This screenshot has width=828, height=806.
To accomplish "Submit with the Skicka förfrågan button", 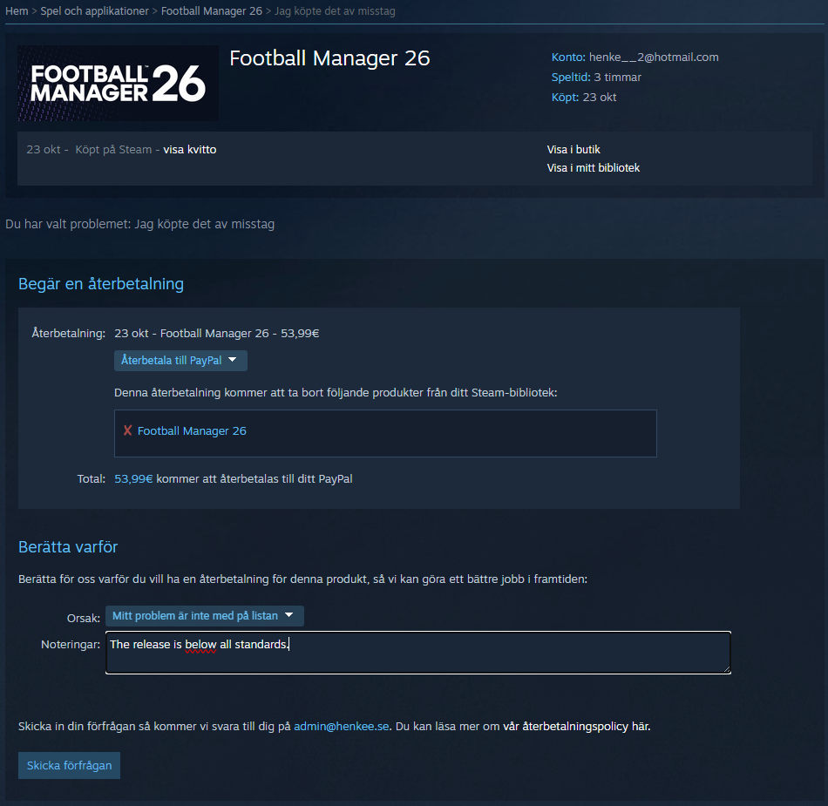I will 69,765.
